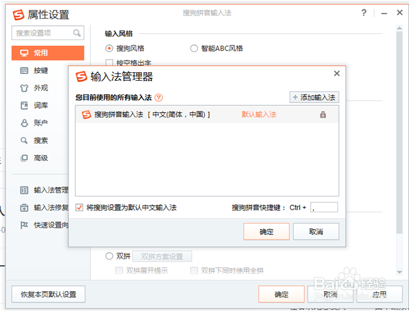Toggle the 按空格出字 checkbox
409x311 pixels.
click(109, 63)
